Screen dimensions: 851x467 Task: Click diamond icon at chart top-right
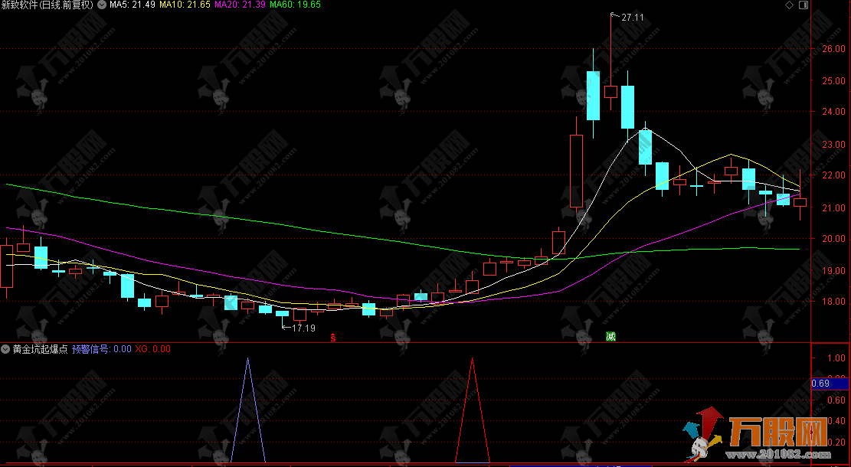click(x=789, y=5)
